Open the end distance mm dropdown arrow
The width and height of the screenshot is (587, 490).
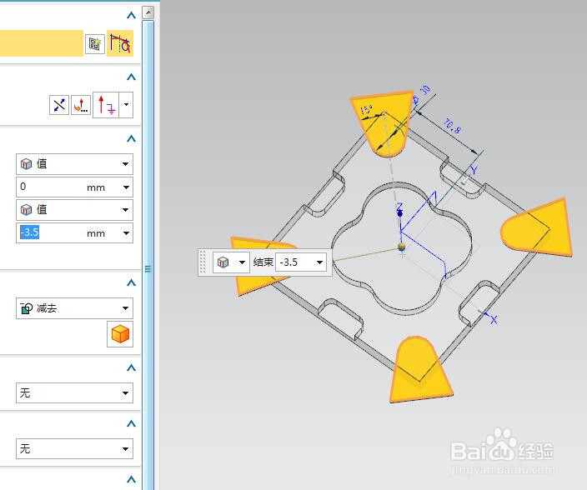tap(126, 233)
